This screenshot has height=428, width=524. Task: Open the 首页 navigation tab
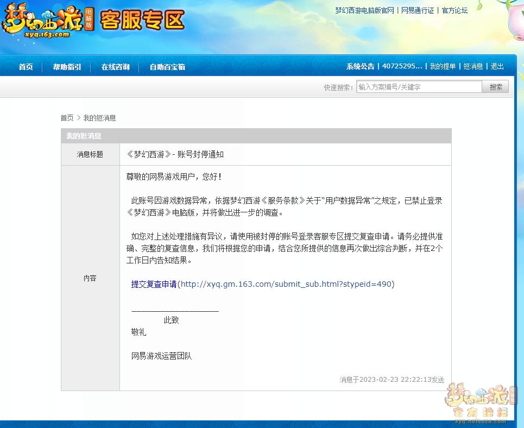pyautogui.click(x=26, y=67)
